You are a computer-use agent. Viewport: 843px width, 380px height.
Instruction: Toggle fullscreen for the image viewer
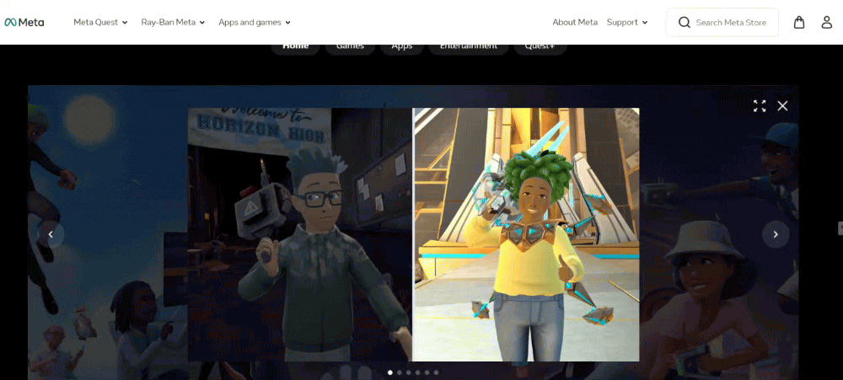[x=760, y=106]
